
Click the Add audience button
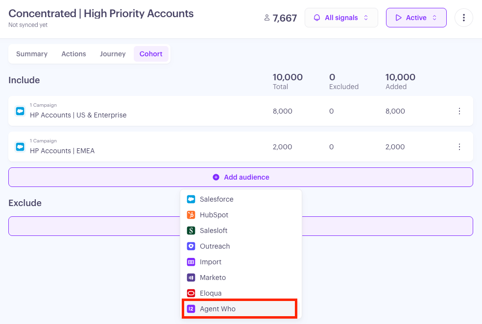coord(241,177)
